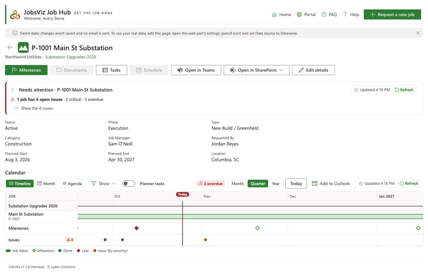
Task: Open the FAQ page
Action: 329,15
